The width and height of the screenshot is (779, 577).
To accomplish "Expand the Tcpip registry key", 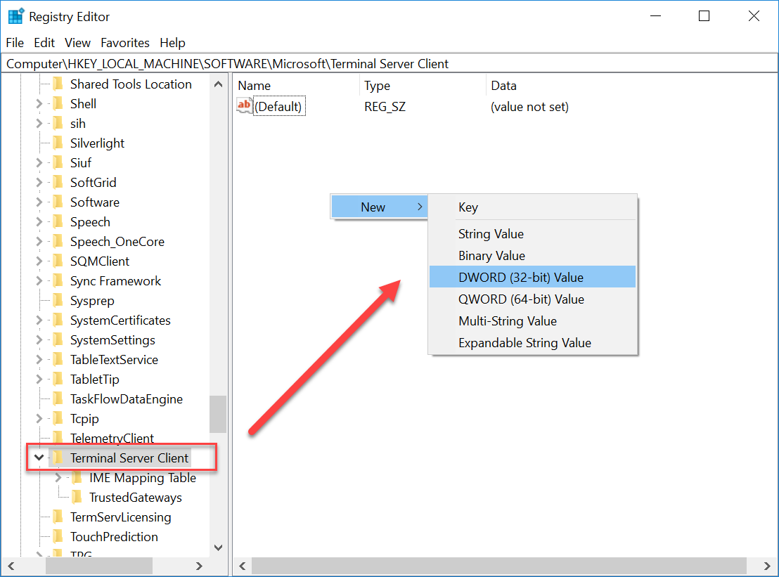I will [39, 419].
